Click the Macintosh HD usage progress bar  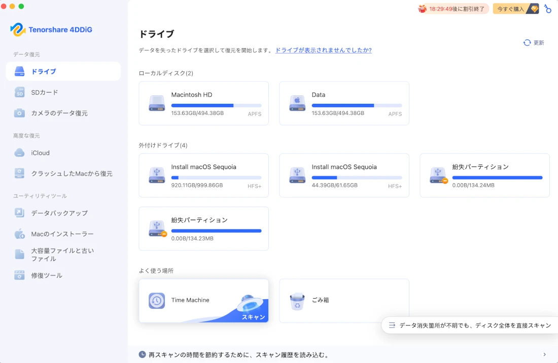click(217, 105)
